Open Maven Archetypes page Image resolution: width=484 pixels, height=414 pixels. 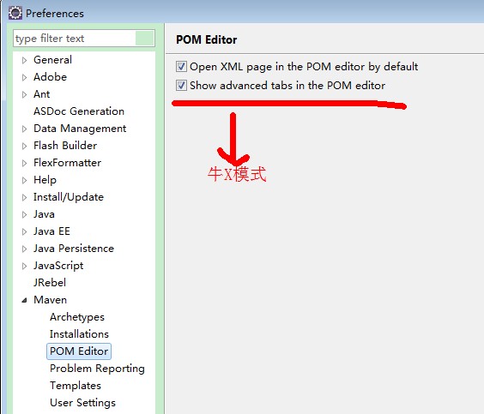point(77,317)
